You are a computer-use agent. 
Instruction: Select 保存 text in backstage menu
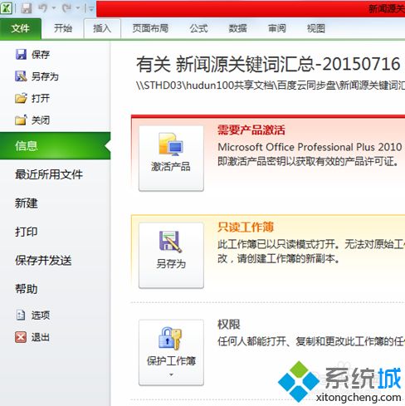pyautogui.click(x=41, y=55)
